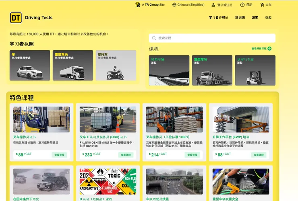Click the load strapping safety image

pyautogui.click(x=241, y=181)
